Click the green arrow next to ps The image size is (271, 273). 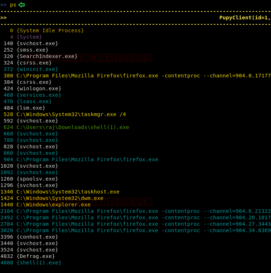[21, 5]
